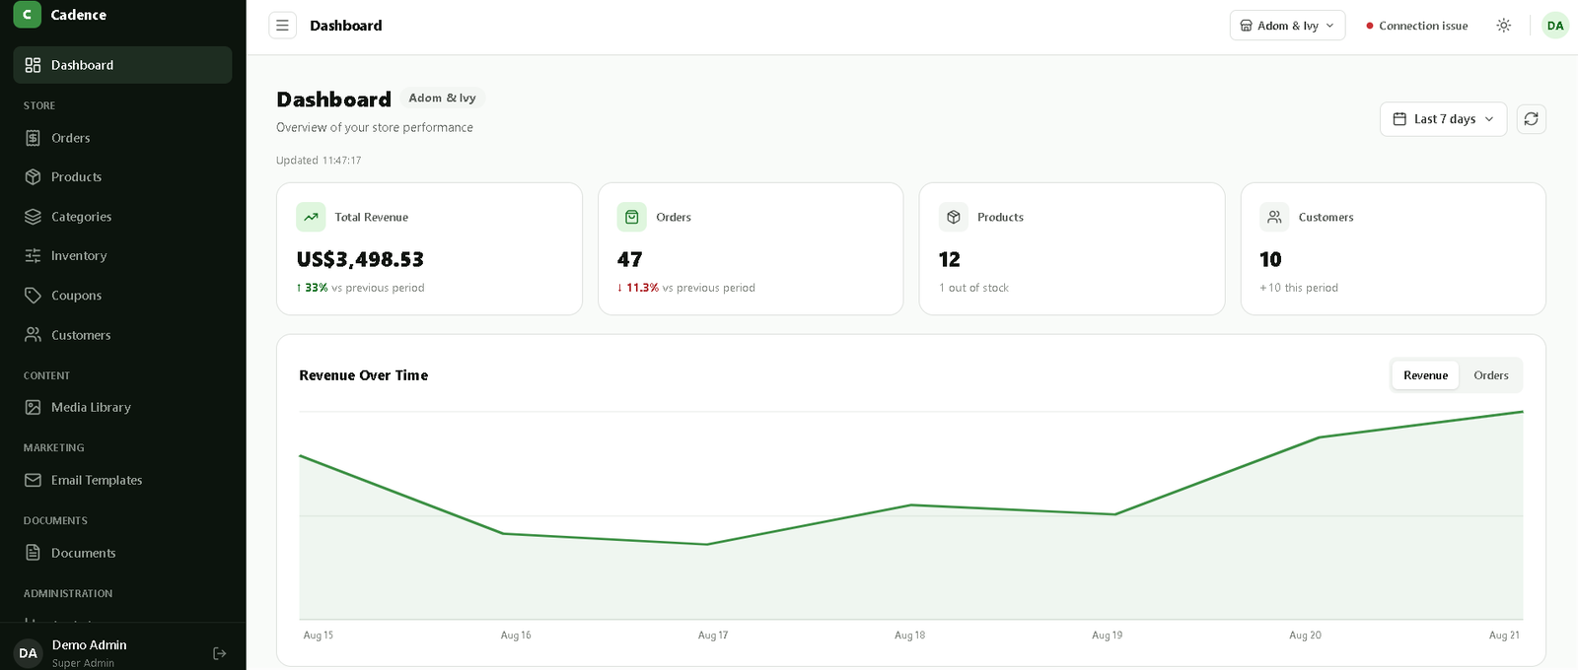1578x670 pixels.
Task: Log out using the sidebar exit icon
Action: coord(220,653)
